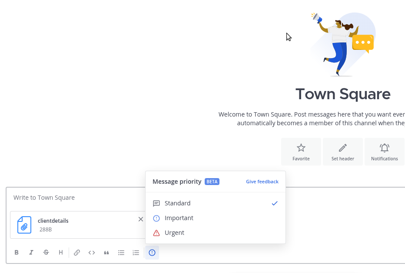Create a numbered list from the toolbar
405x273 pixels.
click(136, 252)
